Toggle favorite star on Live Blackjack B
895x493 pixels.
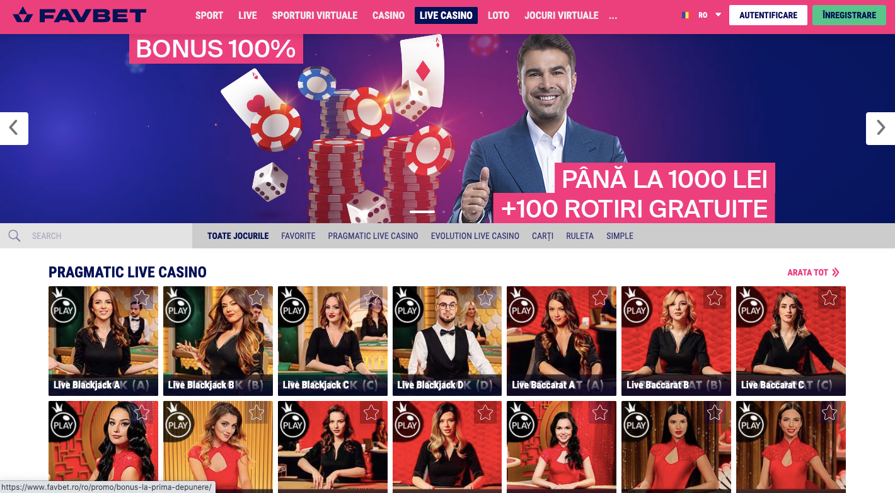coord(257,298)
